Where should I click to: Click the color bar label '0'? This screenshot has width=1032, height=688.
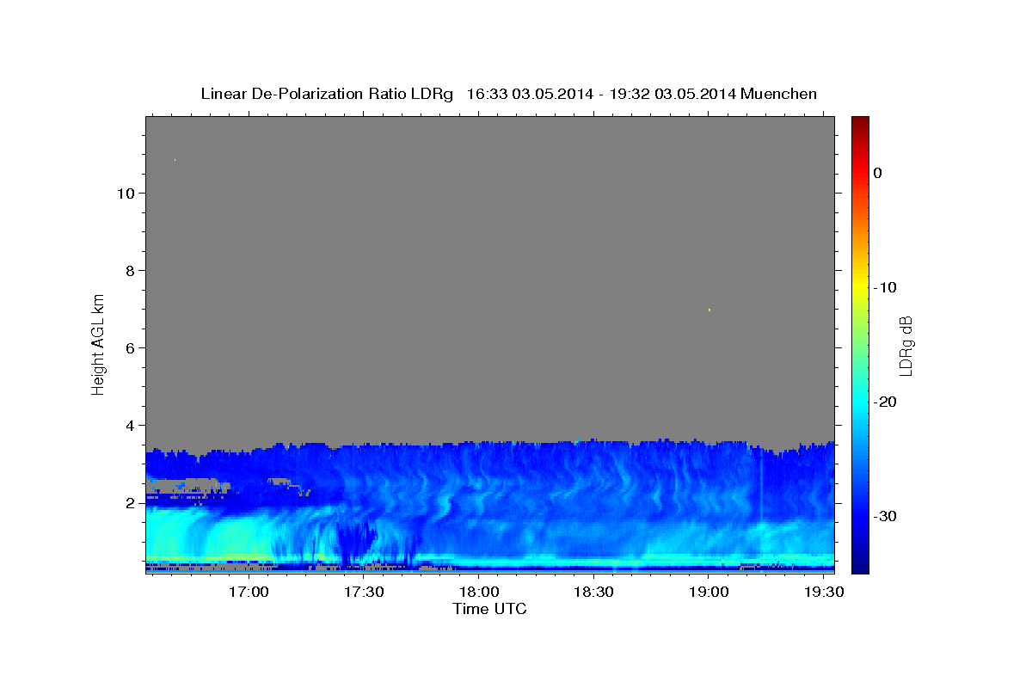pyautogui.click(x=877, y=173)
